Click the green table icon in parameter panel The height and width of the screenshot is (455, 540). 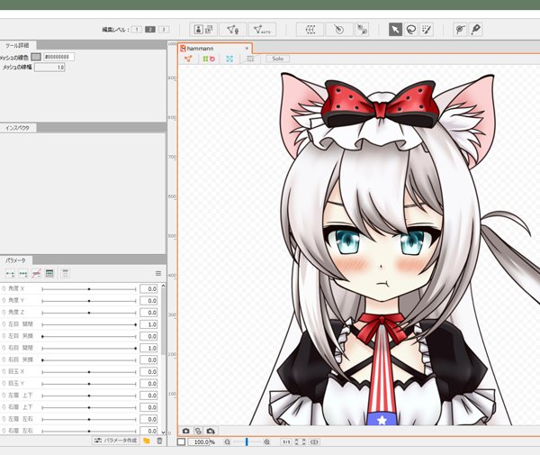click(x=49, y=274)
